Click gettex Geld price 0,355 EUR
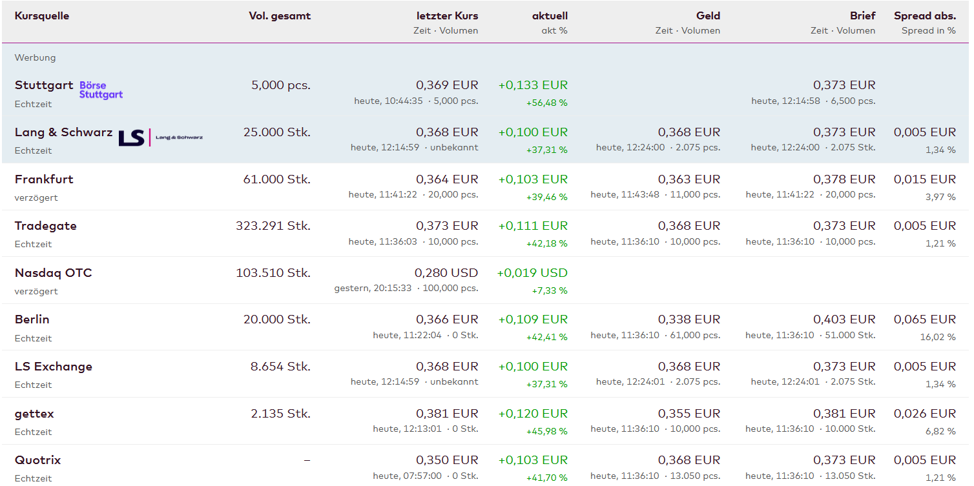The height and width of the screenshot is (486, 974). point(689,414)
